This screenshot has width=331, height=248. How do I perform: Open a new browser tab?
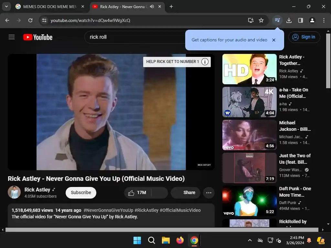171,6
